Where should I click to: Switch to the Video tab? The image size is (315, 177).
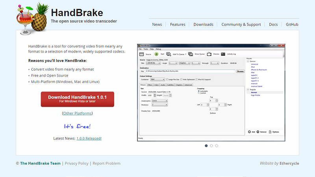(x=156, y=85)
